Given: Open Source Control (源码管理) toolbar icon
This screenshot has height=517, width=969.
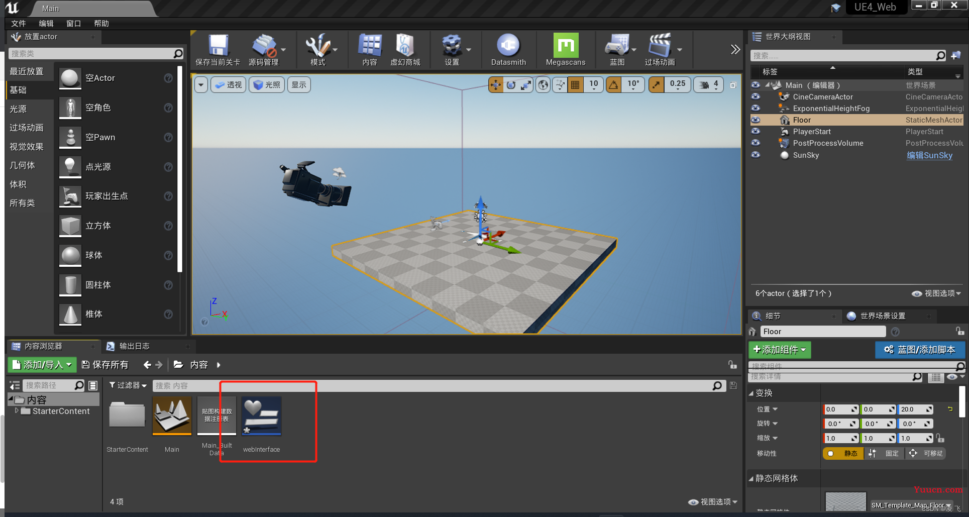Looking at the screenshot, I should [263, 49].
